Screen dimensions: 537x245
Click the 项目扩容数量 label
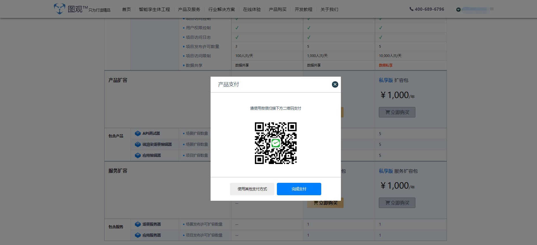pos(197,155)
